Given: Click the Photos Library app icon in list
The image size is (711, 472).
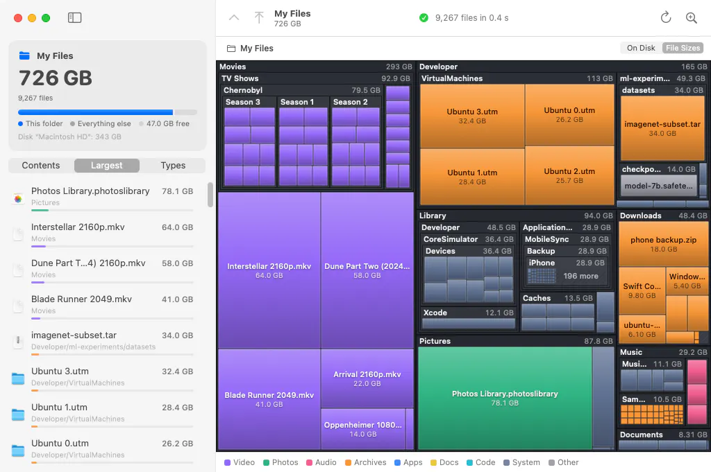Looking at the screenshot, I should [x=18, y=198].
